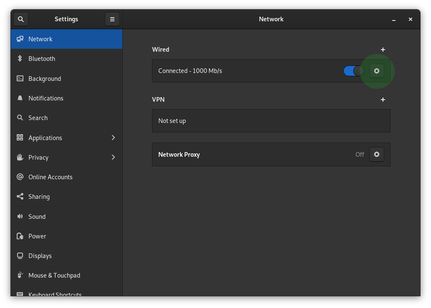The width and height of the screenshot is (431, 308).
Task: Add a VPN using the plus button
Action: pos(383,99)
